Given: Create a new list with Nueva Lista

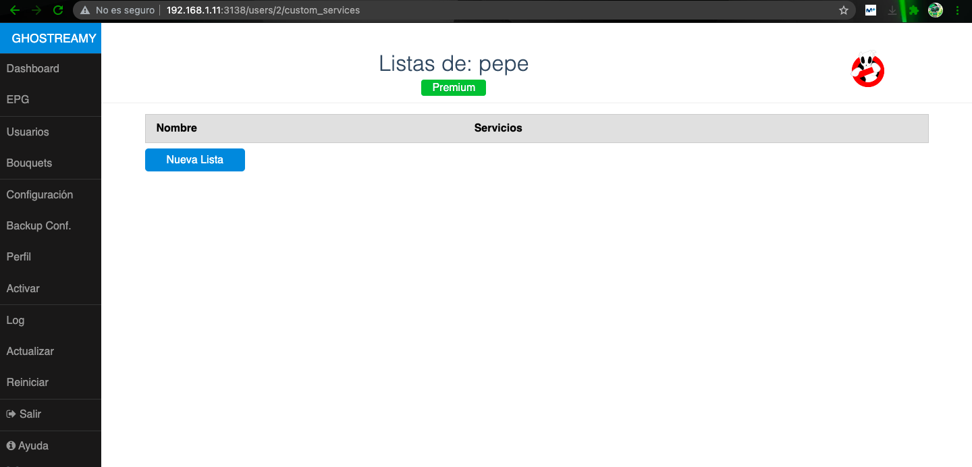Looking at the screenshot, I should click(194, 160).
